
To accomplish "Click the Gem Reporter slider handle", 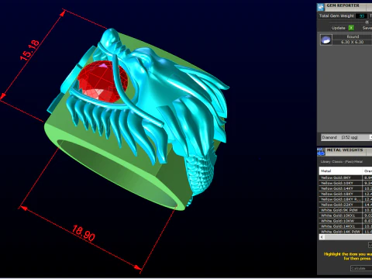I will (x=367, y=22).
